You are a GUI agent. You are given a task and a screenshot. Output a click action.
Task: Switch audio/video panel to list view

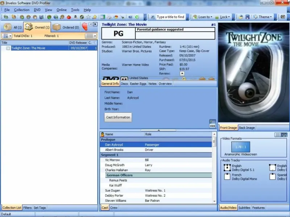point(278,135)
